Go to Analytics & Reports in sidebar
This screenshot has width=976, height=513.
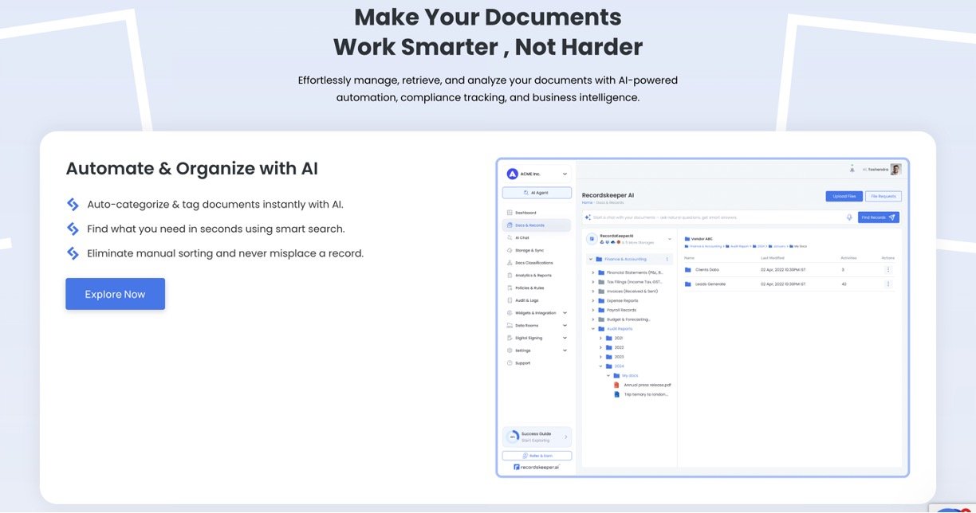533,275
